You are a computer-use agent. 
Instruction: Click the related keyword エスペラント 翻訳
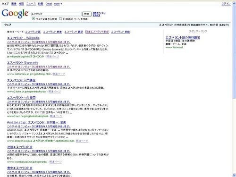coord(74,32)
